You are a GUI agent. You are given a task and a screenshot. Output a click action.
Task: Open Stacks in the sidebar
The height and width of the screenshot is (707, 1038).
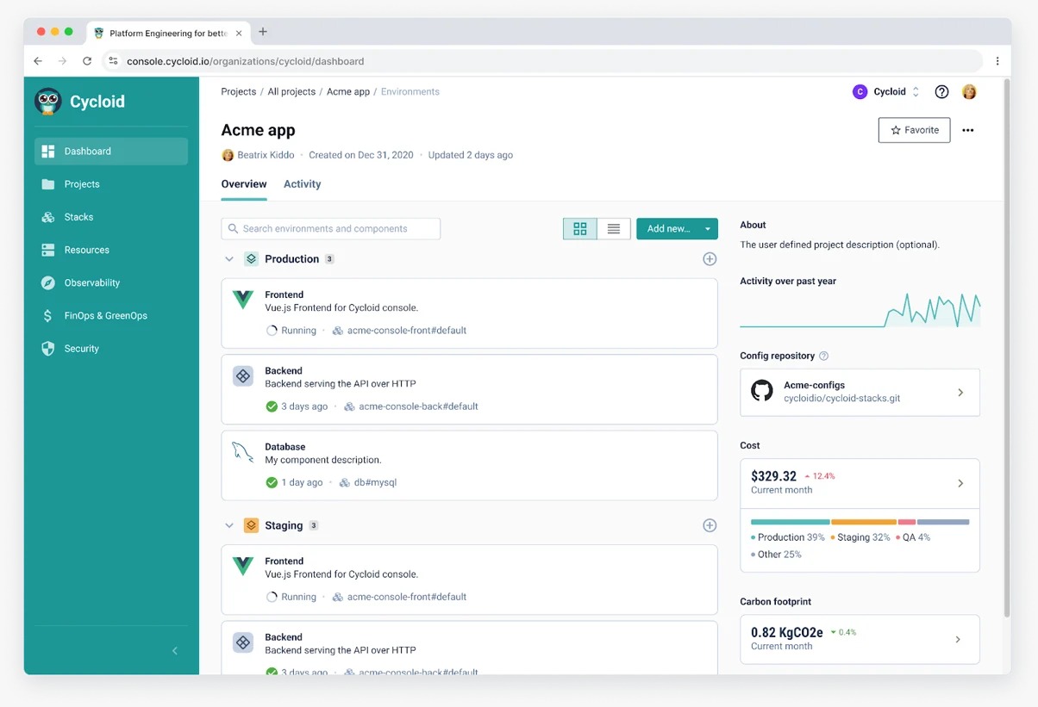[x=111, y=217]
